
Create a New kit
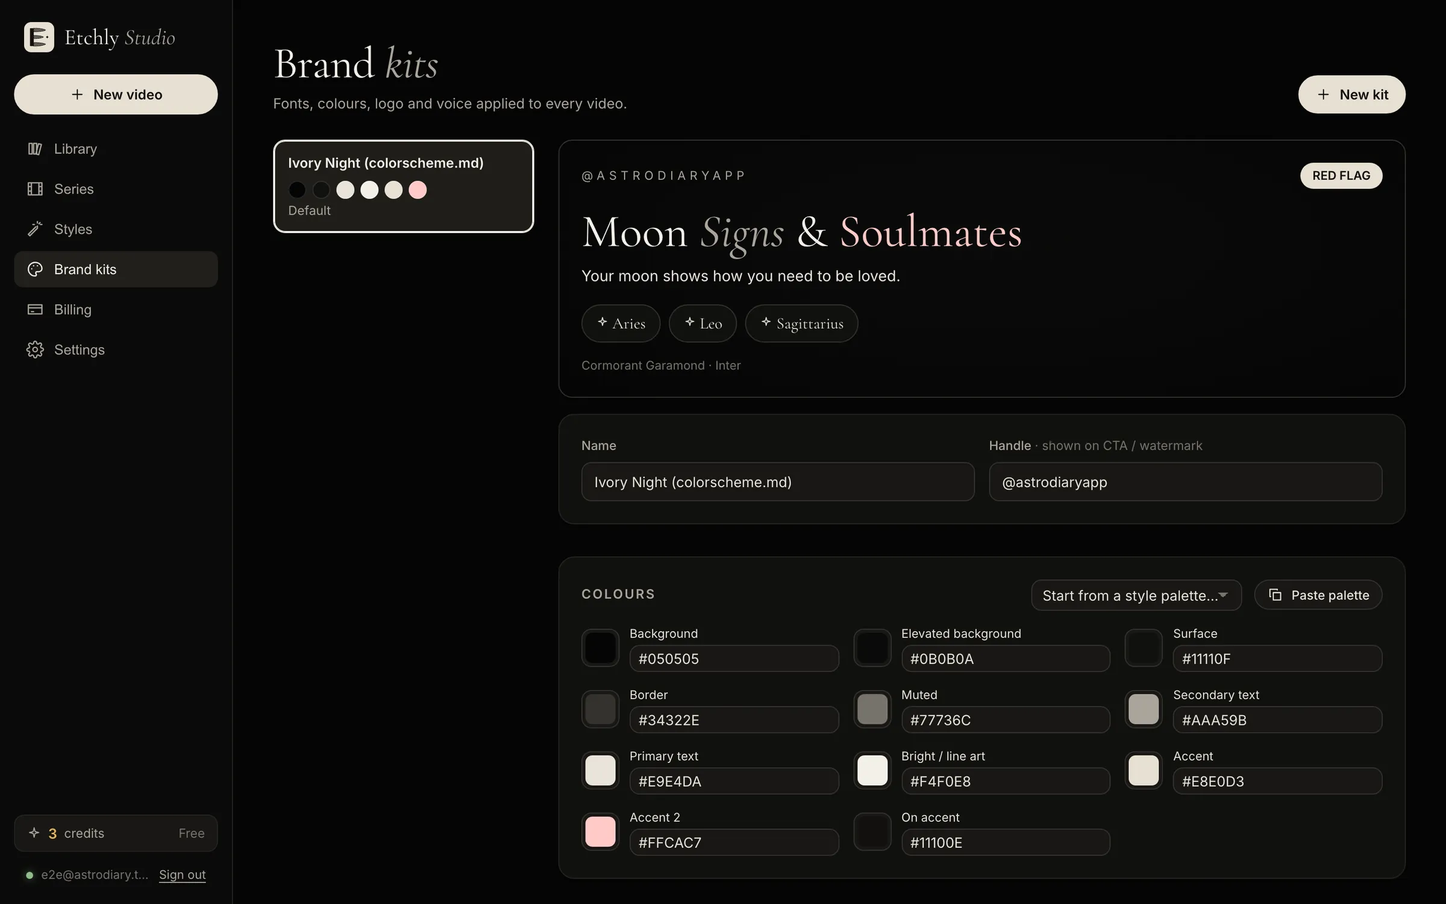(x=1351, y=95)
